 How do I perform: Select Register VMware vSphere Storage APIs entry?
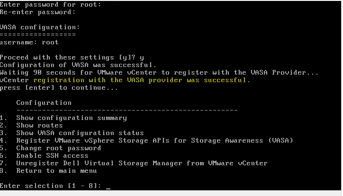click(154, 140)
